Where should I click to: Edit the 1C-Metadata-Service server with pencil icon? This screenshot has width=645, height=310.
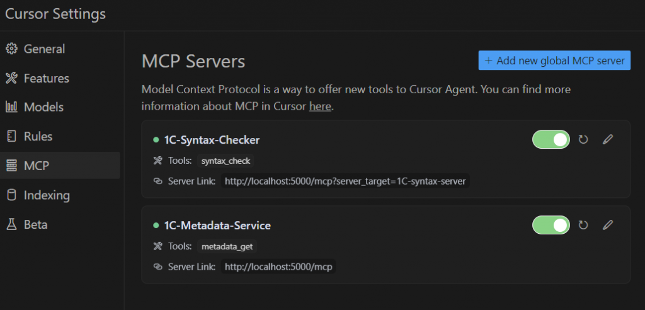pyautogui.click(x=608, y=225)
